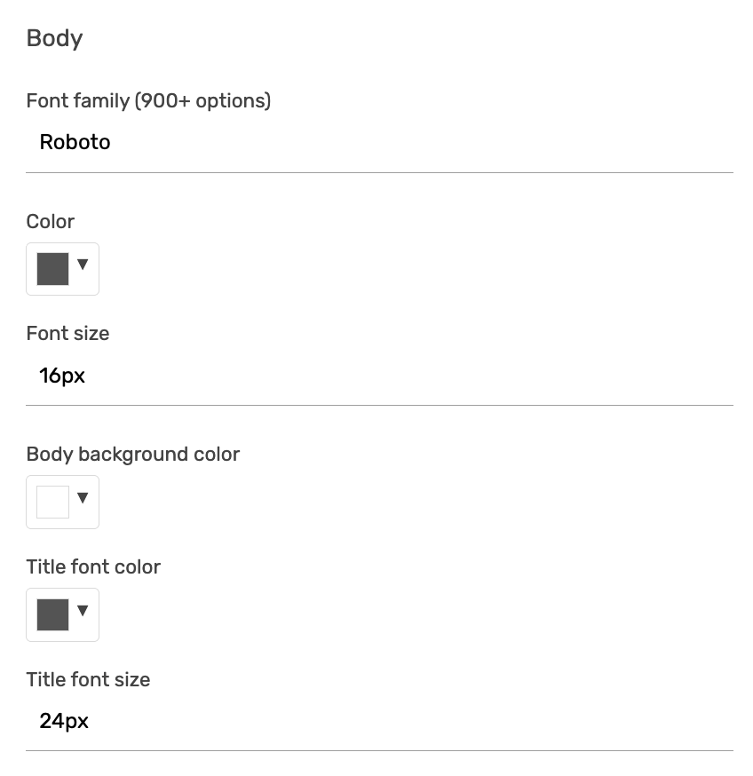The height and width of the screenshot is (776, 753).
Task: Expand the Title font color picker arrow
Action: 83,610
